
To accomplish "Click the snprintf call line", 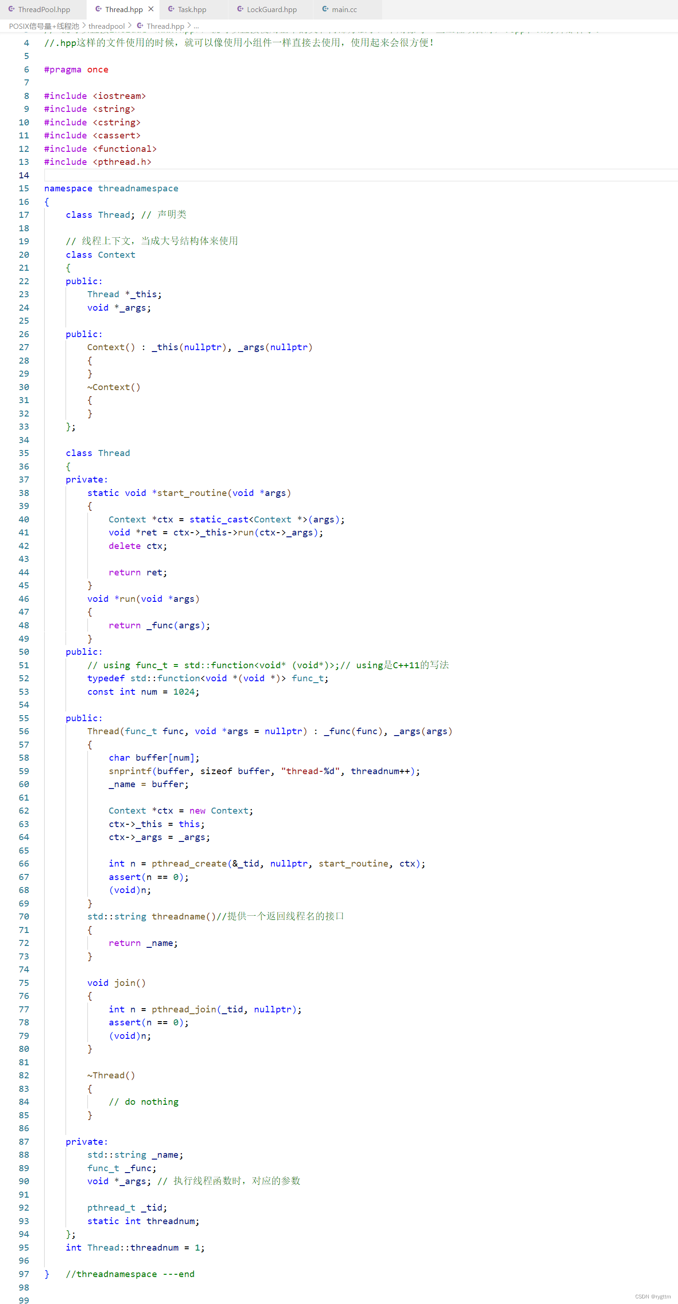I will click(x=264, y=771).
